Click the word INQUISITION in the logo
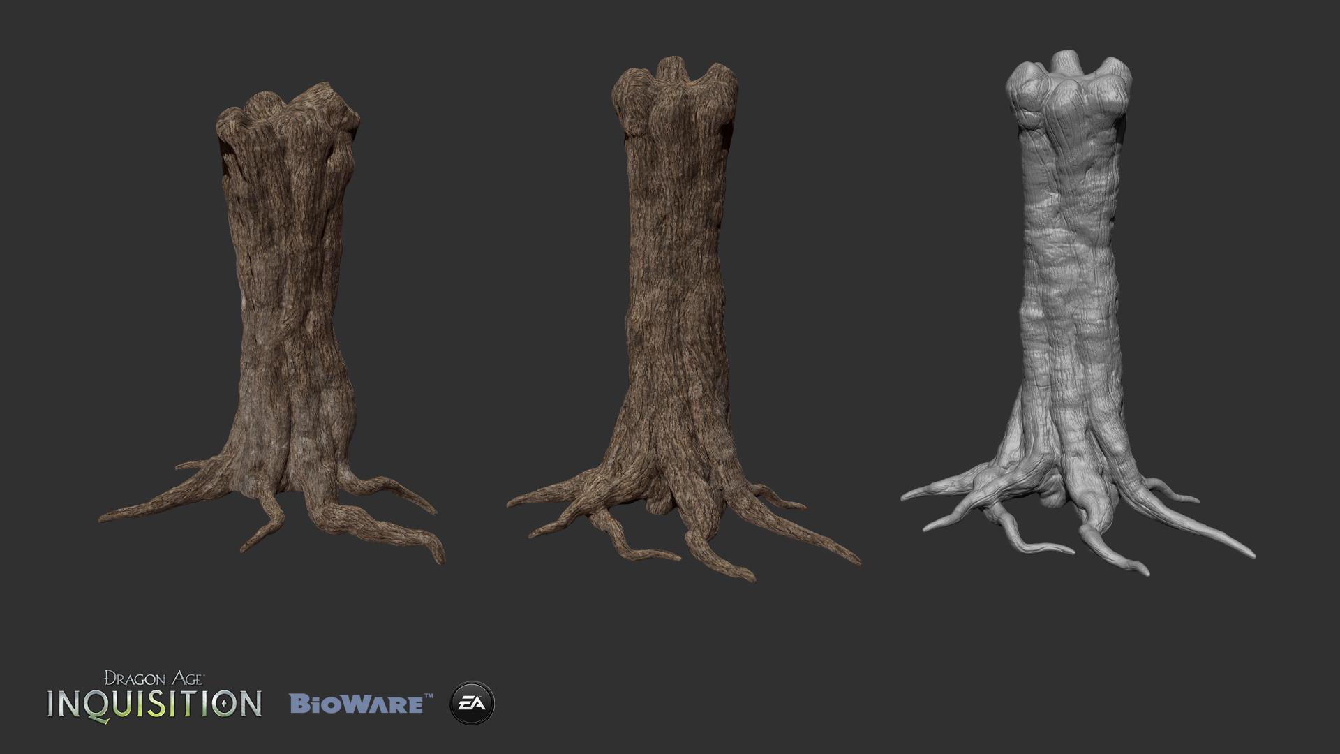This screenshot has height=754, width=1340. [x=154, y=703]
